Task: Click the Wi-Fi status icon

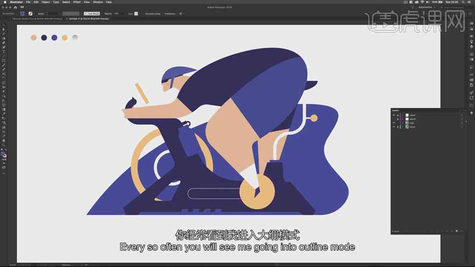Action: point(422,2)
